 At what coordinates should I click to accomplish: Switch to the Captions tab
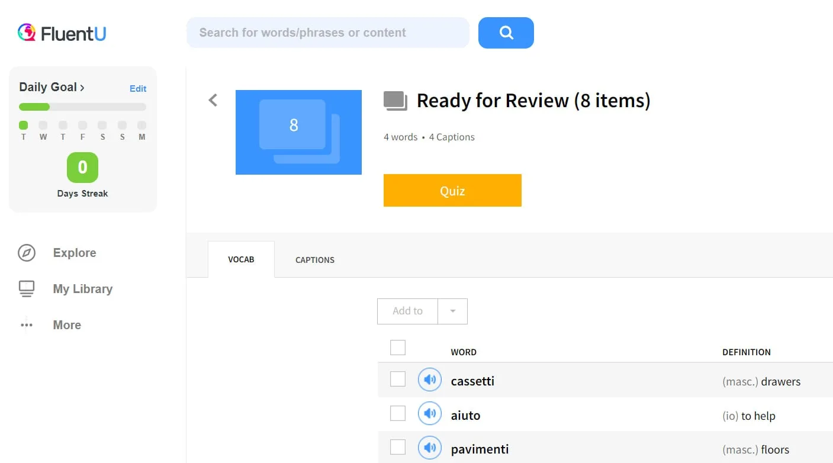tap(315, 260)
